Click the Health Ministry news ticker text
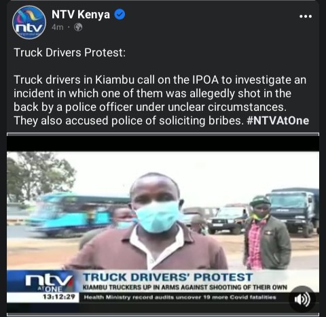The width and height of the screenshot is (326, 317). point(180,297)
